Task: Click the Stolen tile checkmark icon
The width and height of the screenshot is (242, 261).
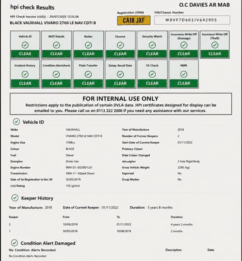Action: (88, 45)
